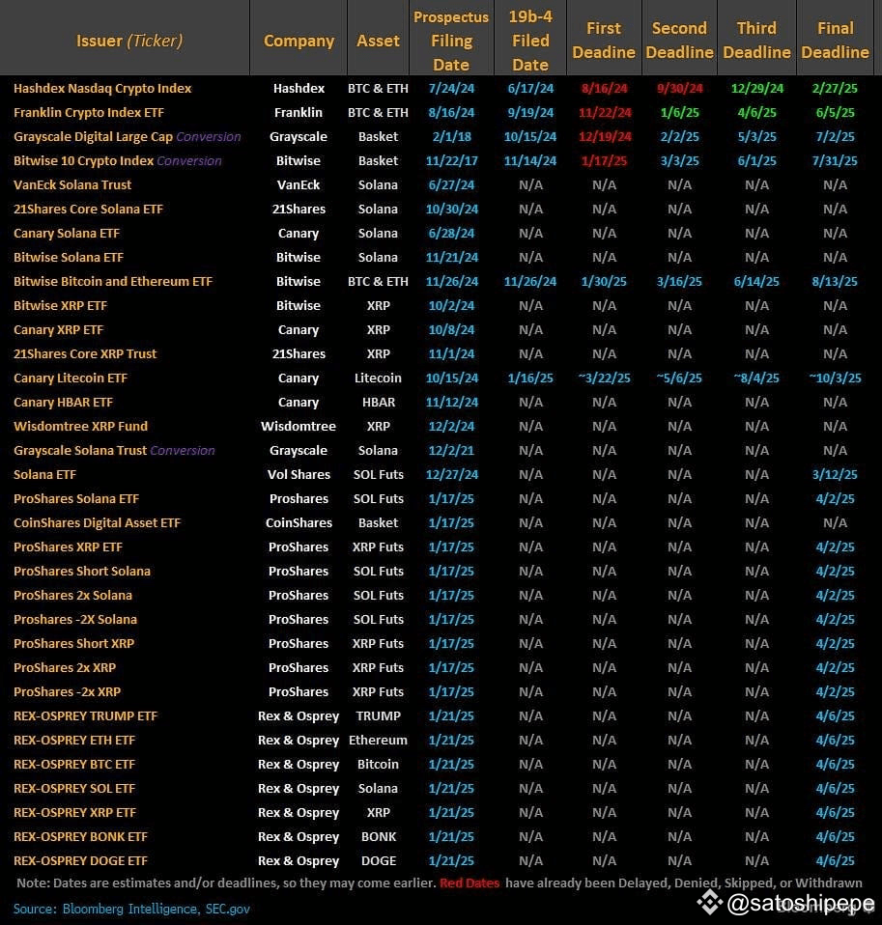Click the Wisdomtree XRP Fund name
This screenshot has height=925, width=882.
[x=80, y=426]
